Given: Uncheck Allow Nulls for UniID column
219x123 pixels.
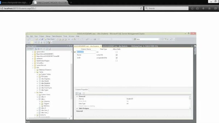Looking at the screenshot, I should (117, 58).
